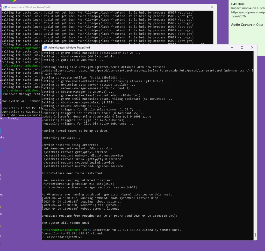Image resolution: width=265 pixels, height=251 pixels.
Task: Minimize the front PowerShell window
Action: tap(232, 48)
